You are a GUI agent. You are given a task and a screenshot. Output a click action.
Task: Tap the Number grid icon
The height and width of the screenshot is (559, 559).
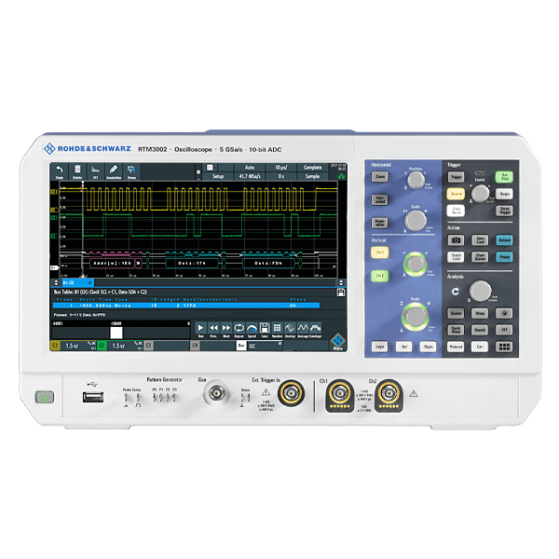pyautogui.click(x=277, y=329)
